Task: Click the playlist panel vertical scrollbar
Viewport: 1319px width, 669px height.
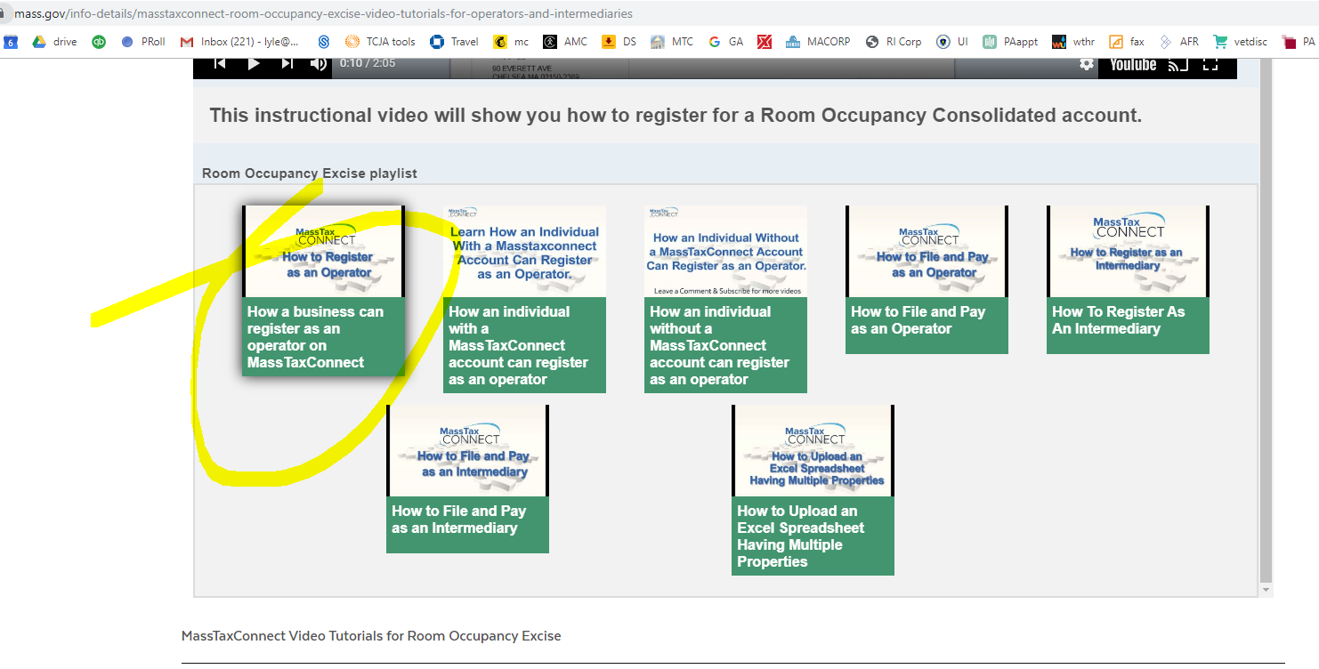Action: tap(1266, 320)
